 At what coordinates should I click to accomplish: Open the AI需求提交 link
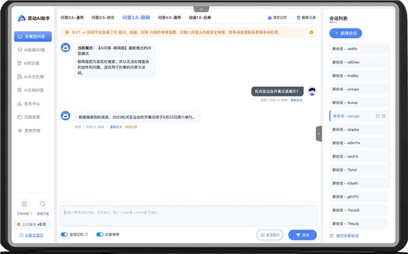(32, 235)
